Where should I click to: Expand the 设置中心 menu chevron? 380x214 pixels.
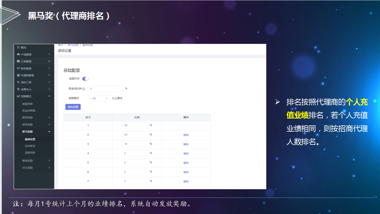(x=49, y=89)
